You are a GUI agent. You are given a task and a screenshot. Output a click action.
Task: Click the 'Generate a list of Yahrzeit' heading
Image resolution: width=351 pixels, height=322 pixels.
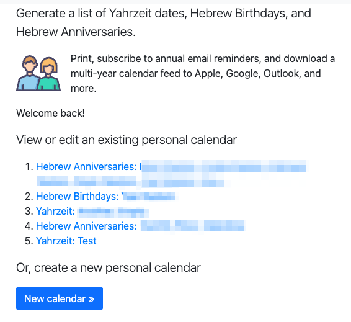pyautogui.click(x=164, y=22)
